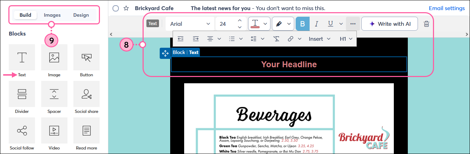The height and width of the screenshot is (154, 470).
Task: Click the center alignment icon
Action: [x=210, y=39]
